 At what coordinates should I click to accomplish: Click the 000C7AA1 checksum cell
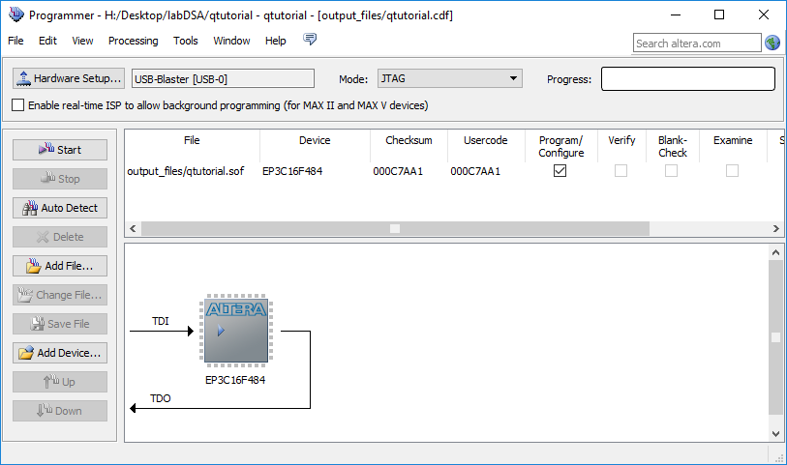click(398, 171)
